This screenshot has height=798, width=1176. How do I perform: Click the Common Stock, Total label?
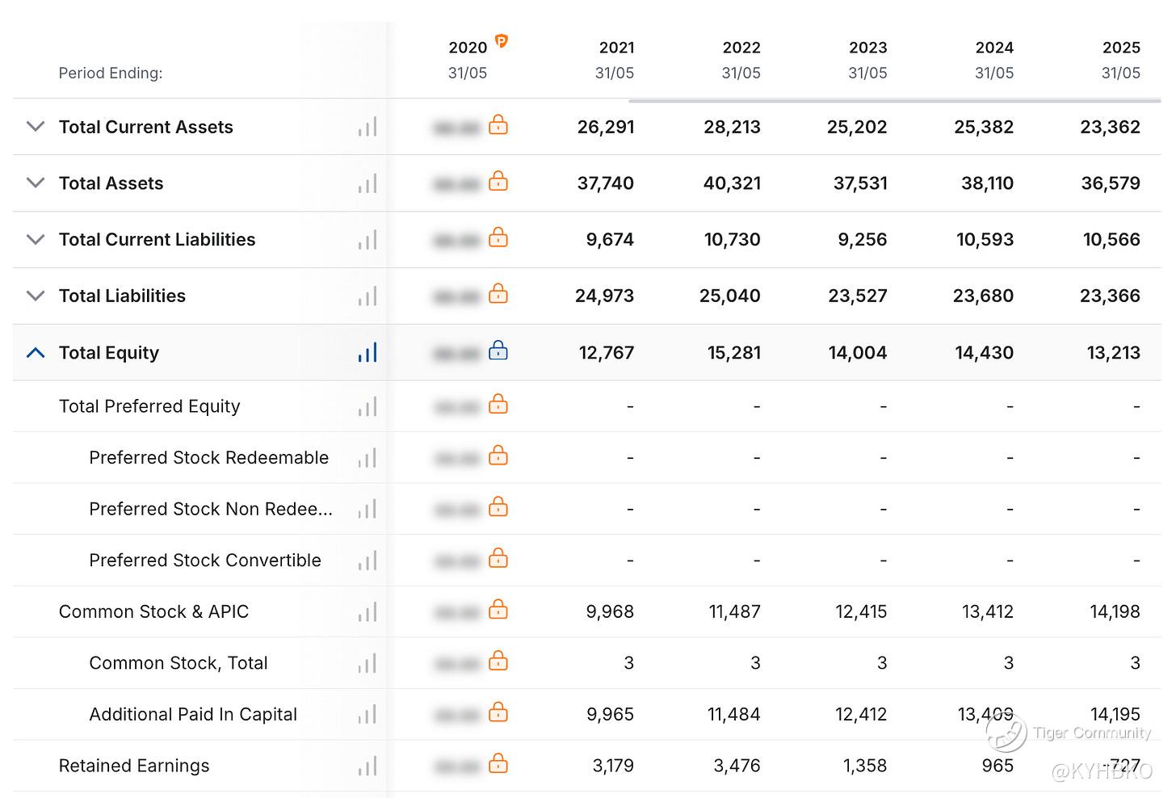click(x=178, y=663)
